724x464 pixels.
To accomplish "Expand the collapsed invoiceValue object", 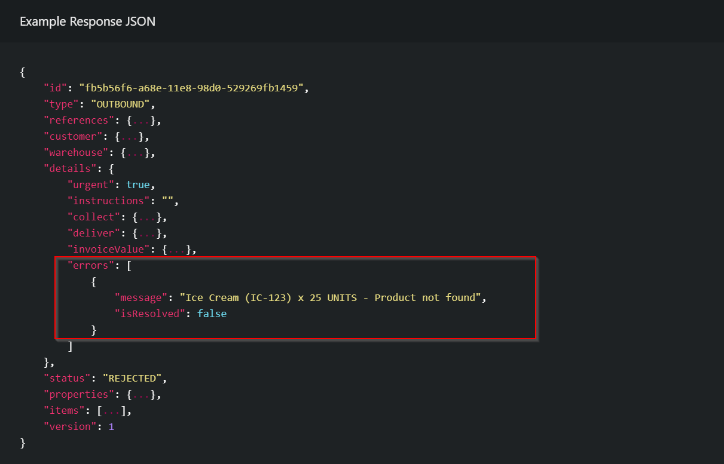I will tap(176, 250).
